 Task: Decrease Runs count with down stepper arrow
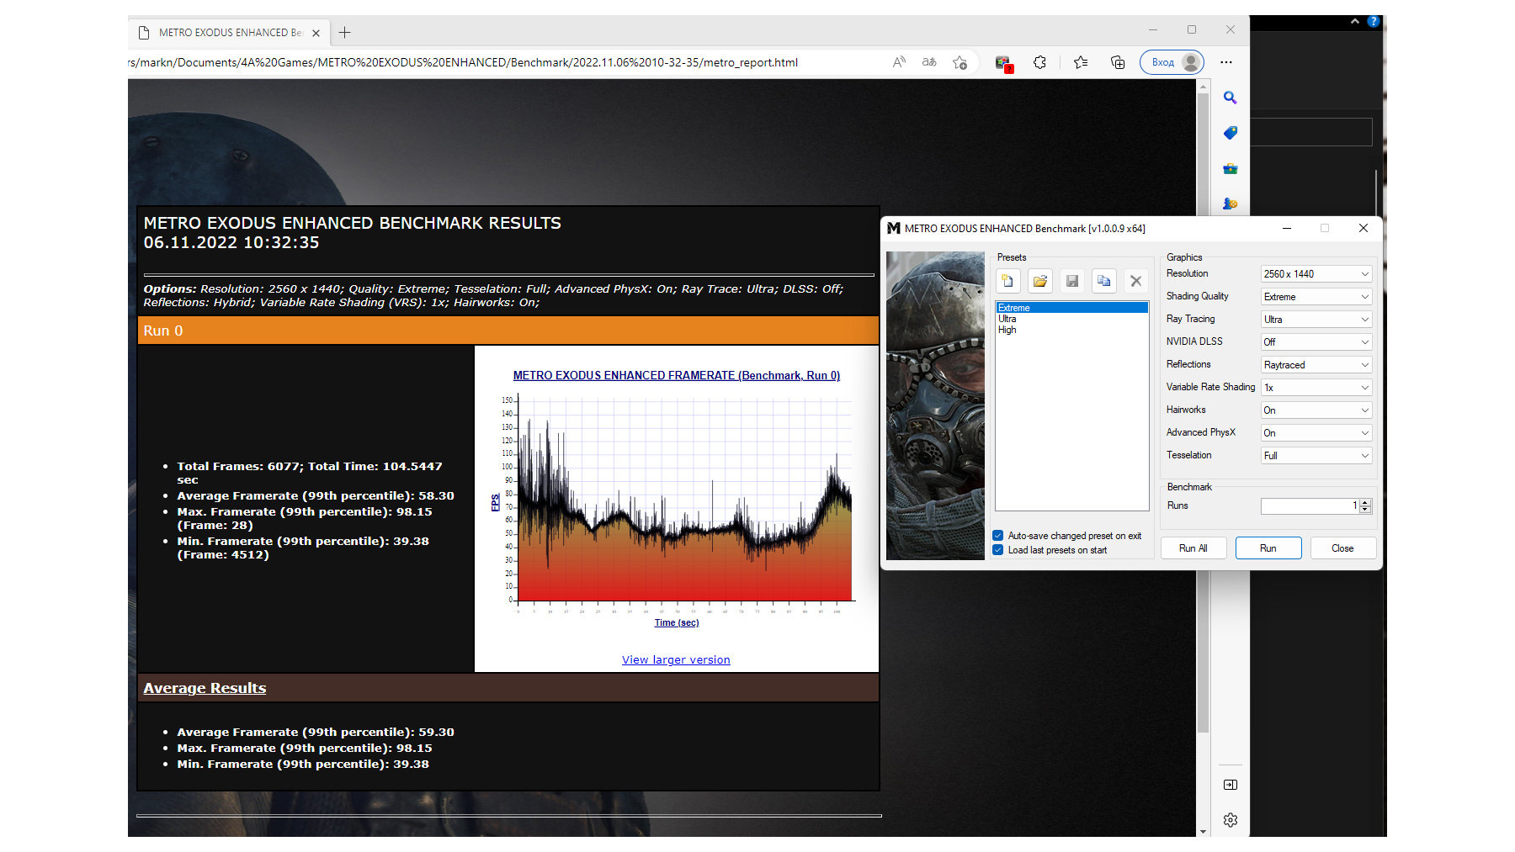[1365, 510]
